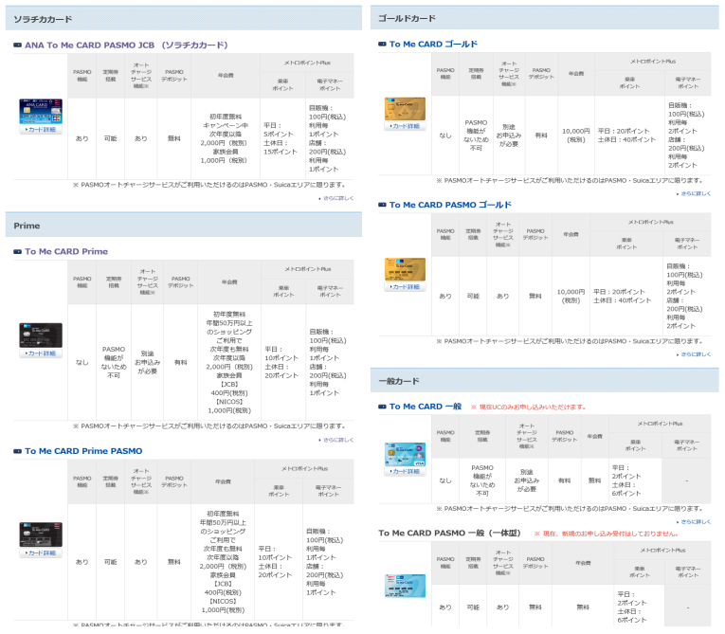
Task: Open the ANA ソラチカカード card image
Action: (x=41, y=111)
